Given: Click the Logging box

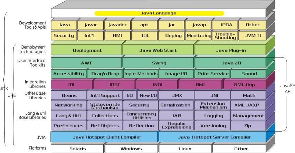Looking at the screenshot, I should click(x=212, y=116).
